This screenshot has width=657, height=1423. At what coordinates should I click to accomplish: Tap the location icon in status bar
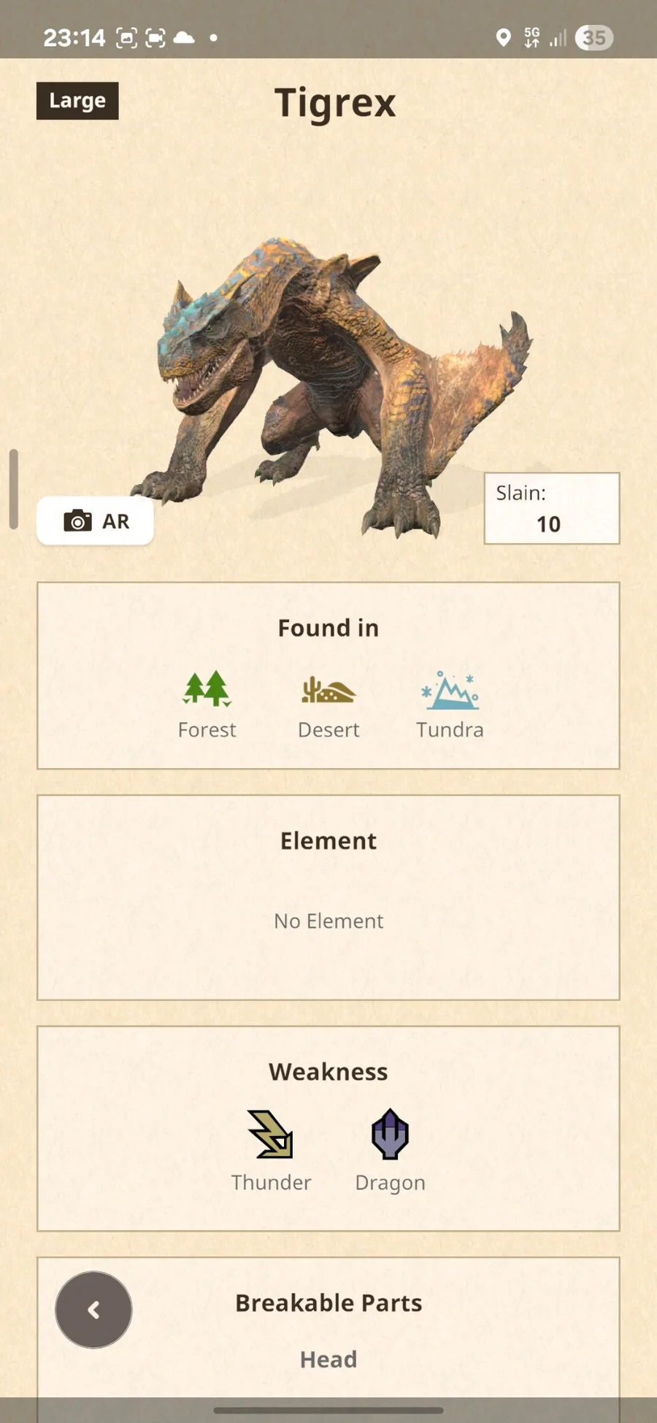pos(503,37)
